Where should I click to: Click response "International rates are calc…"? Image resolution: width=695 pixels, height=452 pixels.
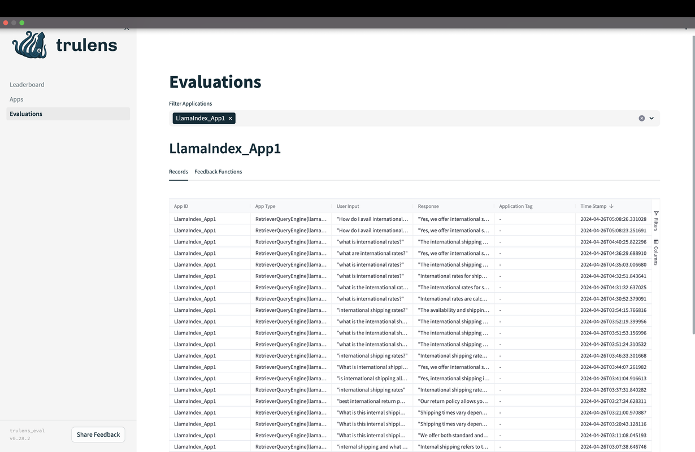453,299
